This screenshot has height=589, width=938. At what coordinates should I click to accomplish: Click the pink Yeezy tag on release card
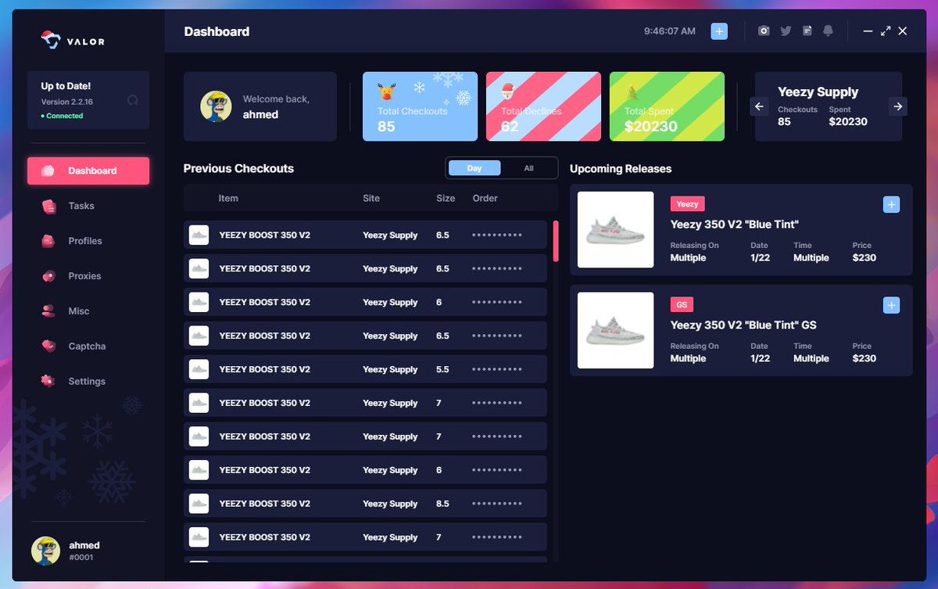point(688,204)
